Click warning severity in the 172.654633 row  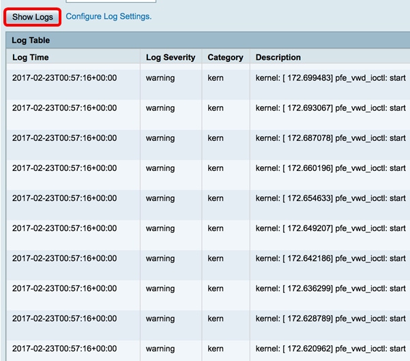pos(160,198)
